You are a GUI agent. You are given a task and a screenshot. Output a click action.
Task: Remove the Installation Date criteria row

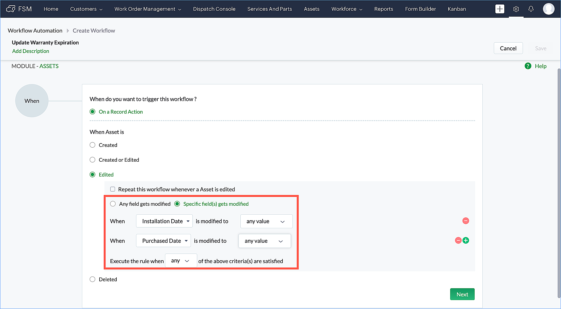[x=466, y=221]
